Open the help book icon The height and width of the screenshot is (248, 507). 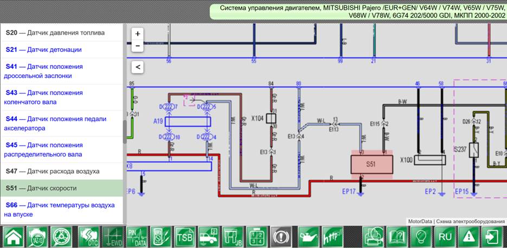pyautogui.click(x=397, y=237)
